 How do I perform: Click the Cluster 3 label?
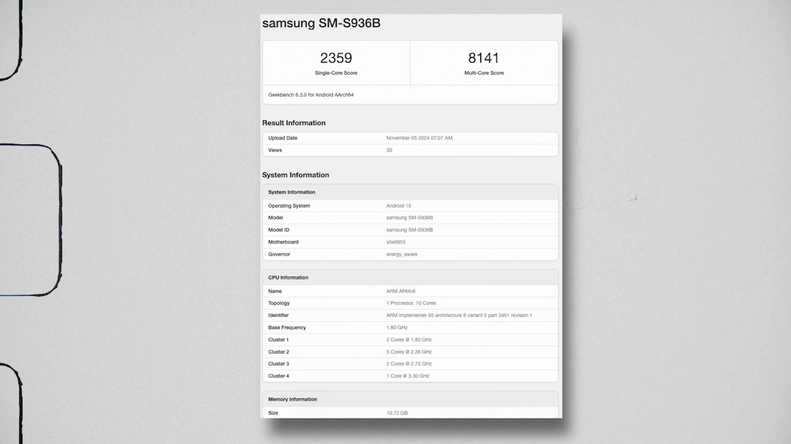[x=278, y=364]
